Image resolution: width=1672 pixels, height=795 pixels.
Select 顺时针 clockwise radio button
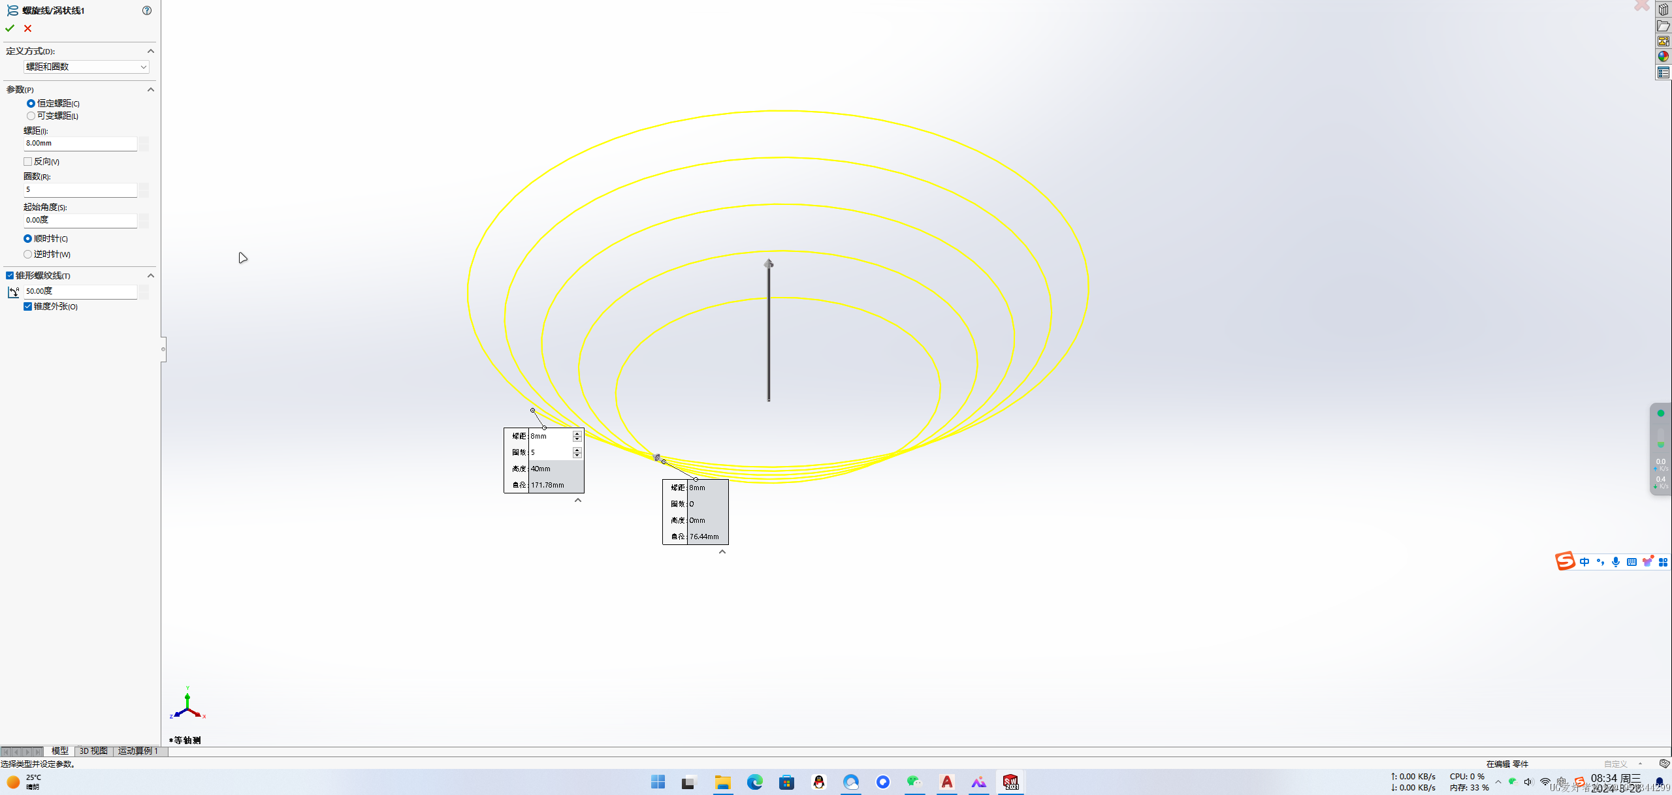pos(27,239)
